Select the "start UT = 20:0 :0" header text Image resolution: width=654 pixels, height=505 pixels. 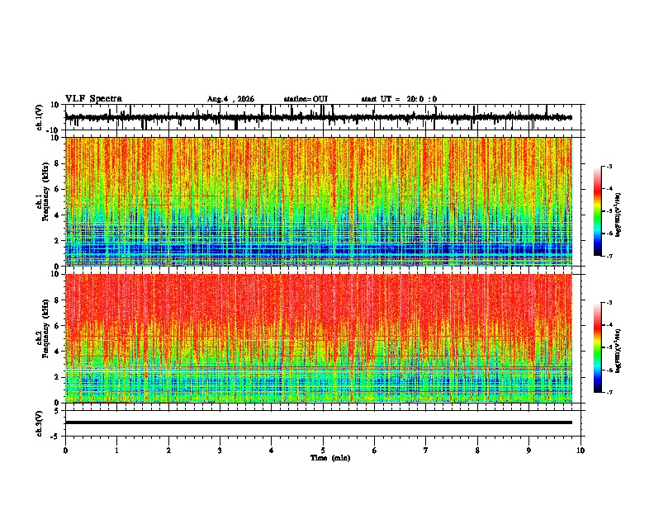click(x=399, y=99)
